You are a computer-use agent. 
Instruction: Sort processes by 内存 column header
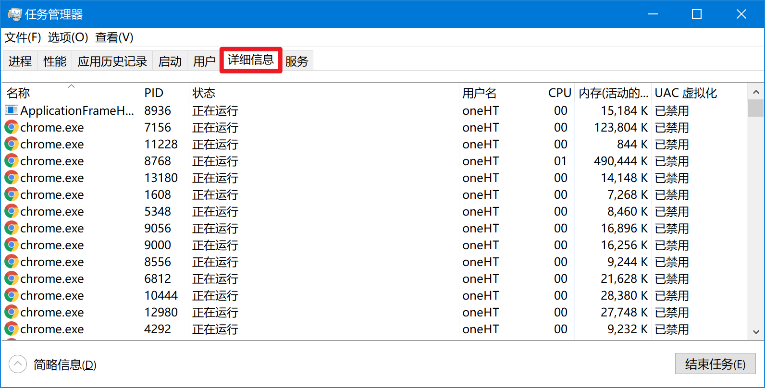click(613, 93)
